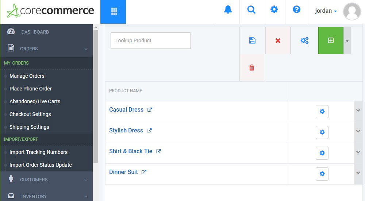This screenshot has width=365, height=201.
Task: Click the user avatar picture
Action: [352, 11]
